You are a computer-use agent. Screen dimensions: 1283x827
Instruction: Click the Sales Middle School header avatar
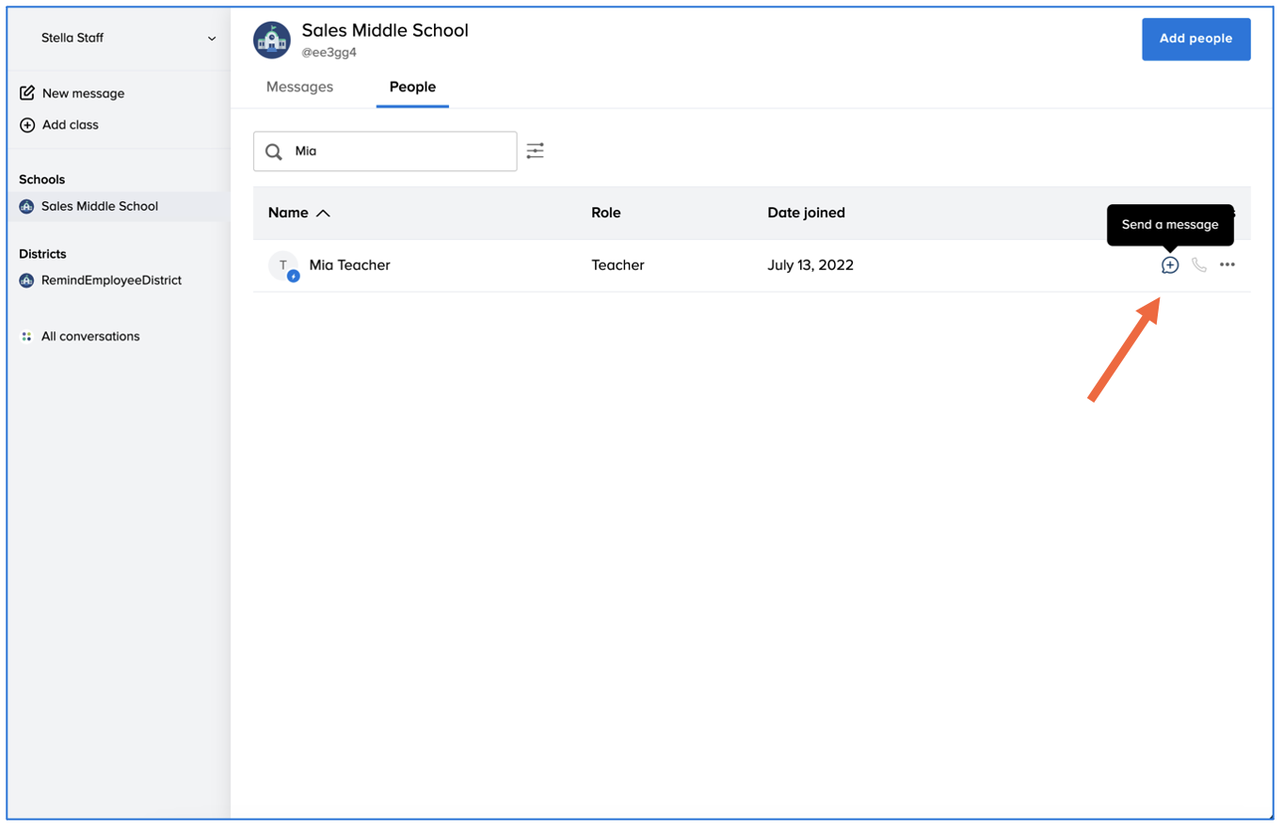click(x=272, y=40)
